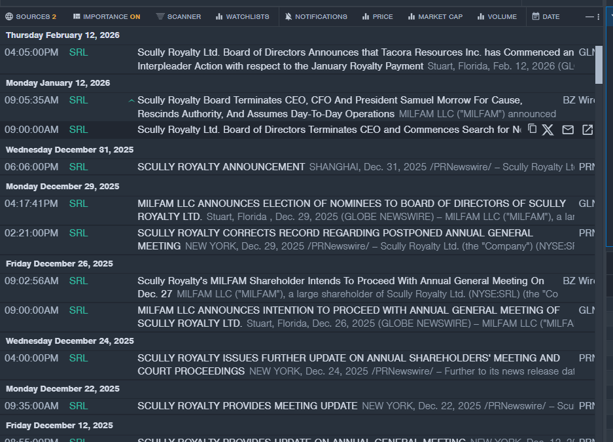Viewport: 613px width, 442px height.
Task: Email the headline using the envelope icon
Action: point(568,130)
